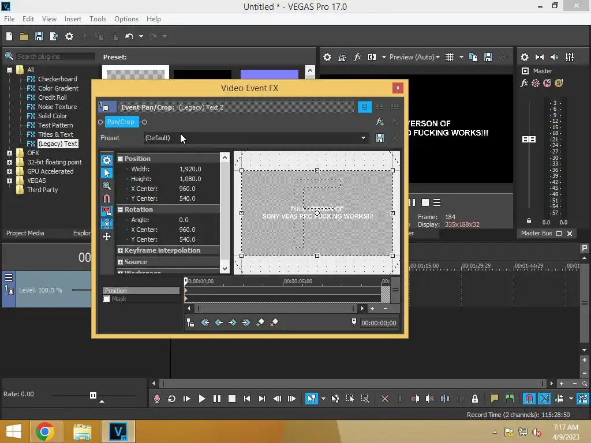Click the Master Bus tab label

tap(536, 233)
